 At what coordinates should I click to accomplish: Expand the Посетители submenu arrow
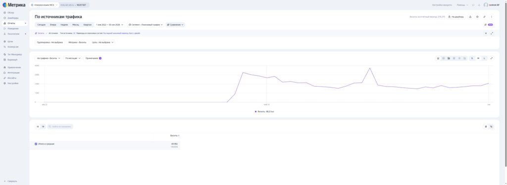pos(26,34)
